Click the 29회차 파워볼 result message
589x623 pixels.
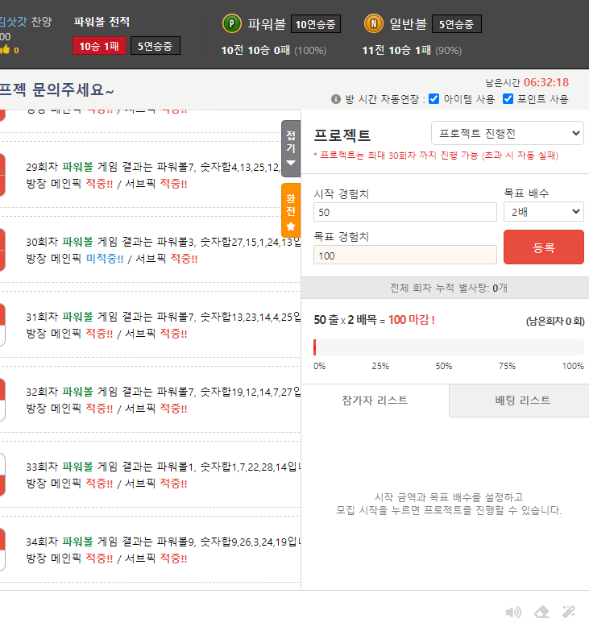153,175
